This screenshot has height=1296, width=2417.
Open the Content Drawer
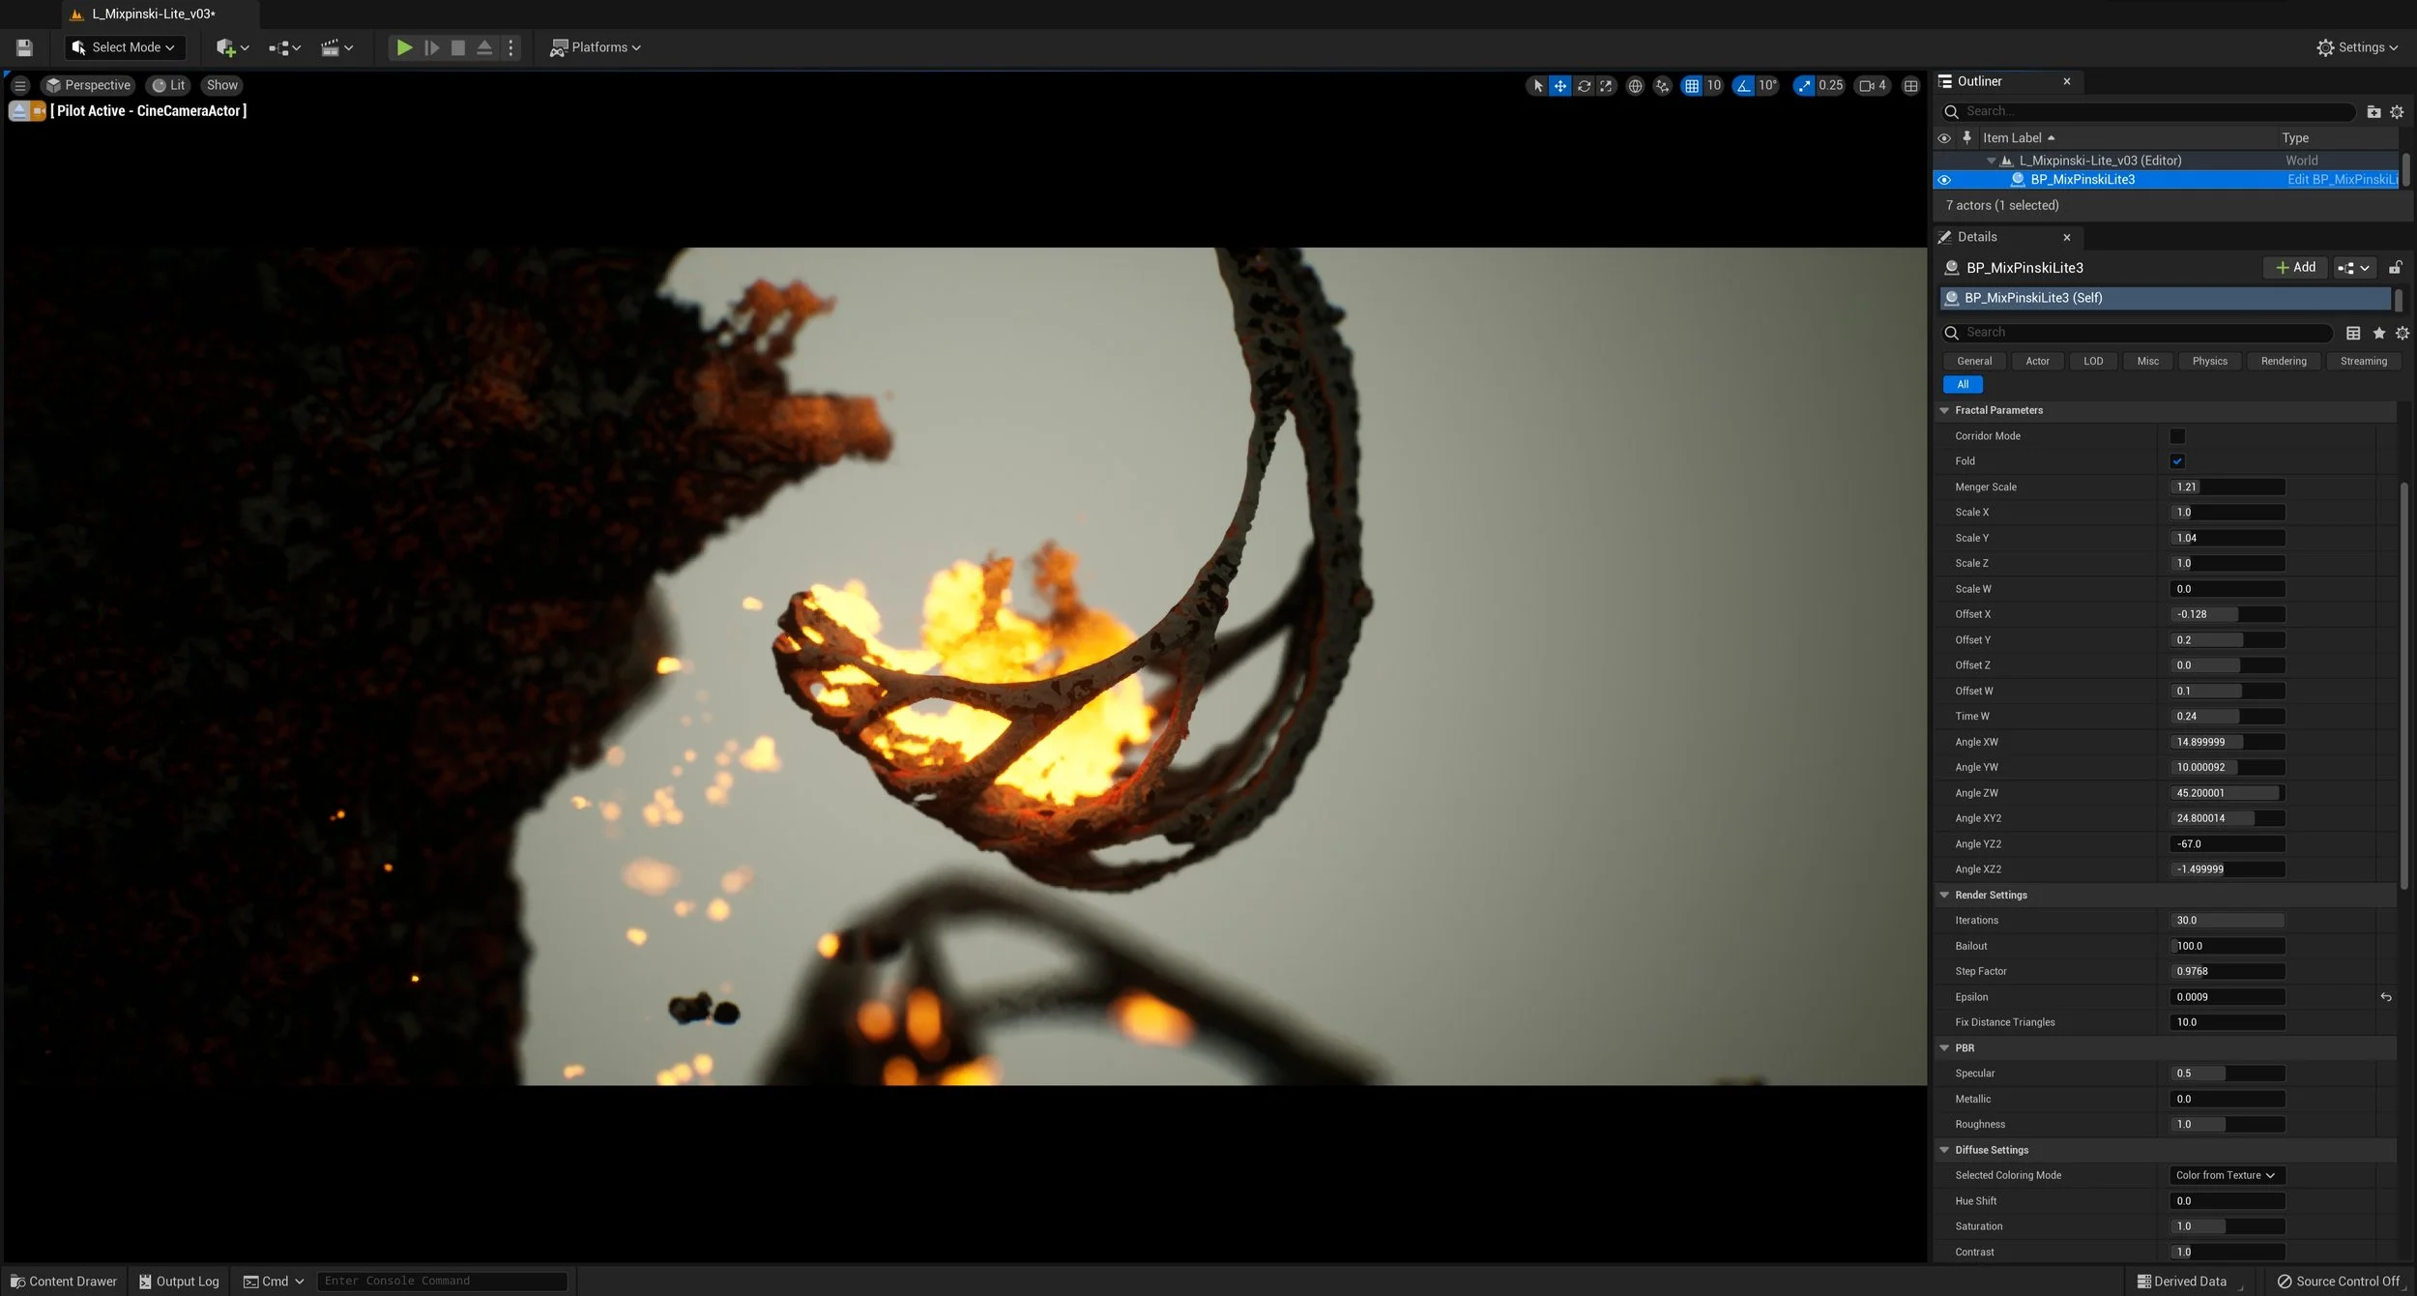[x=64, y=1281]
